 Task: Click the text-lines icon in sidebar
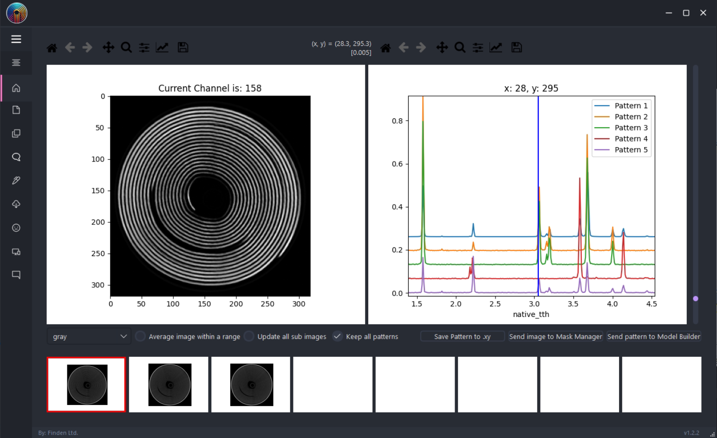click(x=16, y=63)
